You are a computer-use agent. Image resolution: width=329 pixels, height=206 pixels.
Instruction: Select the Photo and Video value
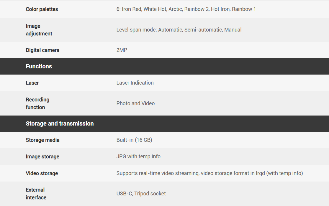(135, 103)
